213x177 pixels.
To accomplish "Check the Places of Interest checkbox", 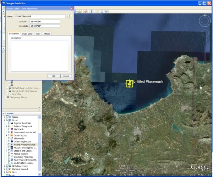I will [7, 169].
